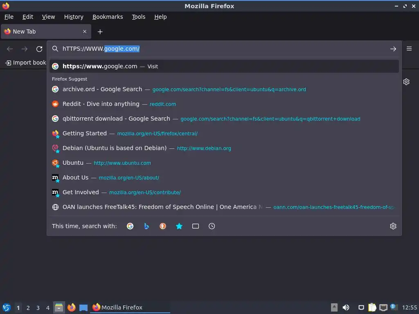Open the File menu
This screenshot has height=314, width=419.
coord(9,17)
